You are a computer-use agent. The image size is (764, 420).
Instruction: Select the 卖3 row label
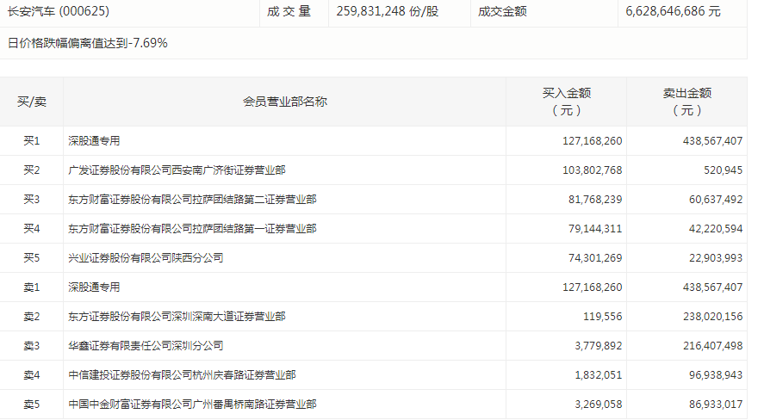[32, 346]
